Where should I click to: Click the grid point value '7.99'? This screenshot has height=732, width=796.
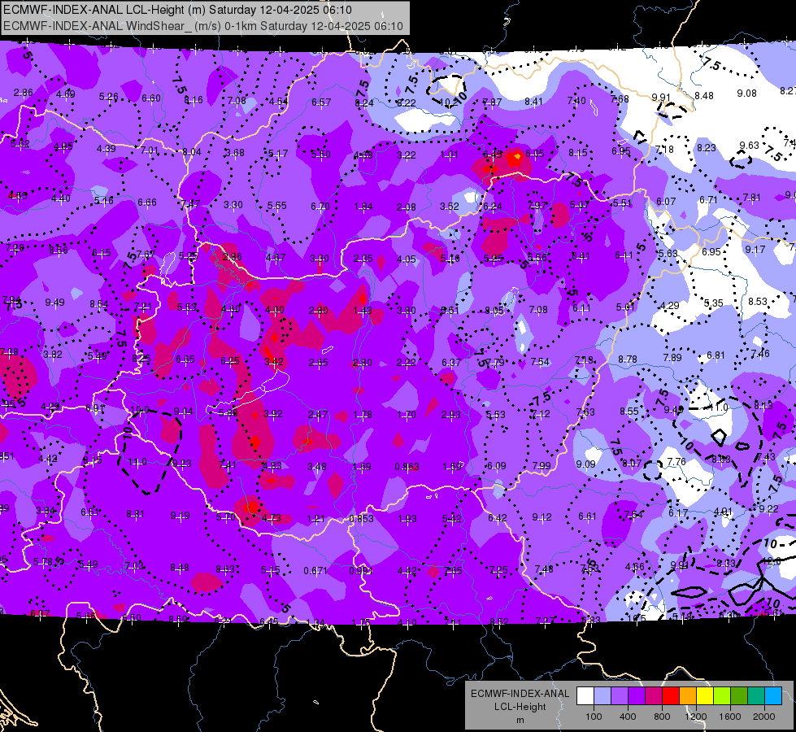542,465
